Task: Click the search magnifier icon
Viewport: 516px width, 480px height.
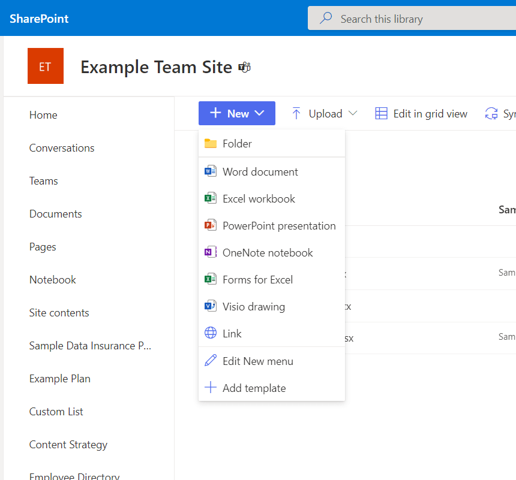Action: [326, 18]
